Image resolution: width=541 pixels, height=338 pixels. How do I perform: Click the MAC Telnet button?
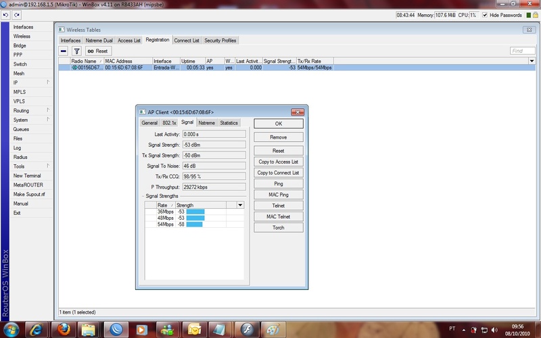tap(279, 216)
